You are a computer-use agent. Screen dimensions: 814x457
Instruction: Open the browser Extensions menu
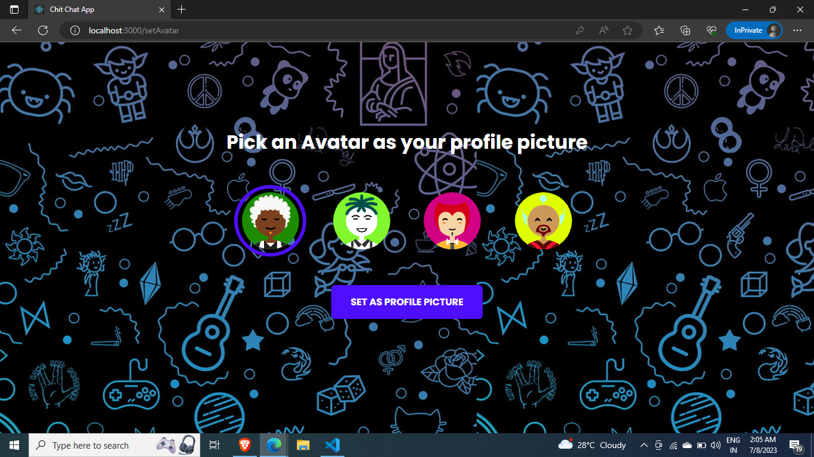711,30
